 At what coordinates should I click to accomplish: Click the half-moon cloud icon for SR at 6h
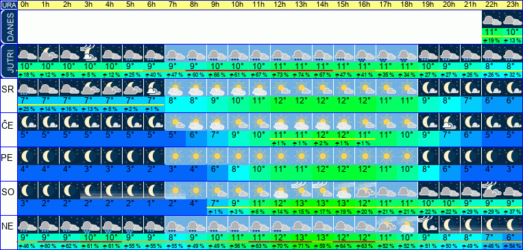[154, 88]
